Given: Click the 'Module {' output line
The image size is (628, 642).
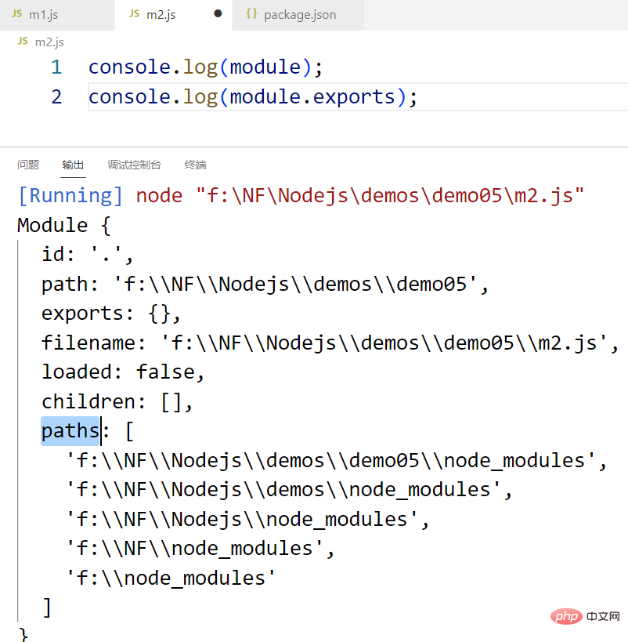Looking at the screenshot, I should point(64,225).
